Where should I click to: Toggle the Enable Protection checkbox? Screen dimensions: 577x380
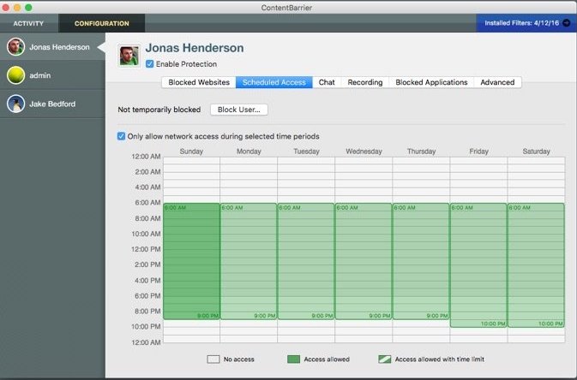click(x=150, y=64)
